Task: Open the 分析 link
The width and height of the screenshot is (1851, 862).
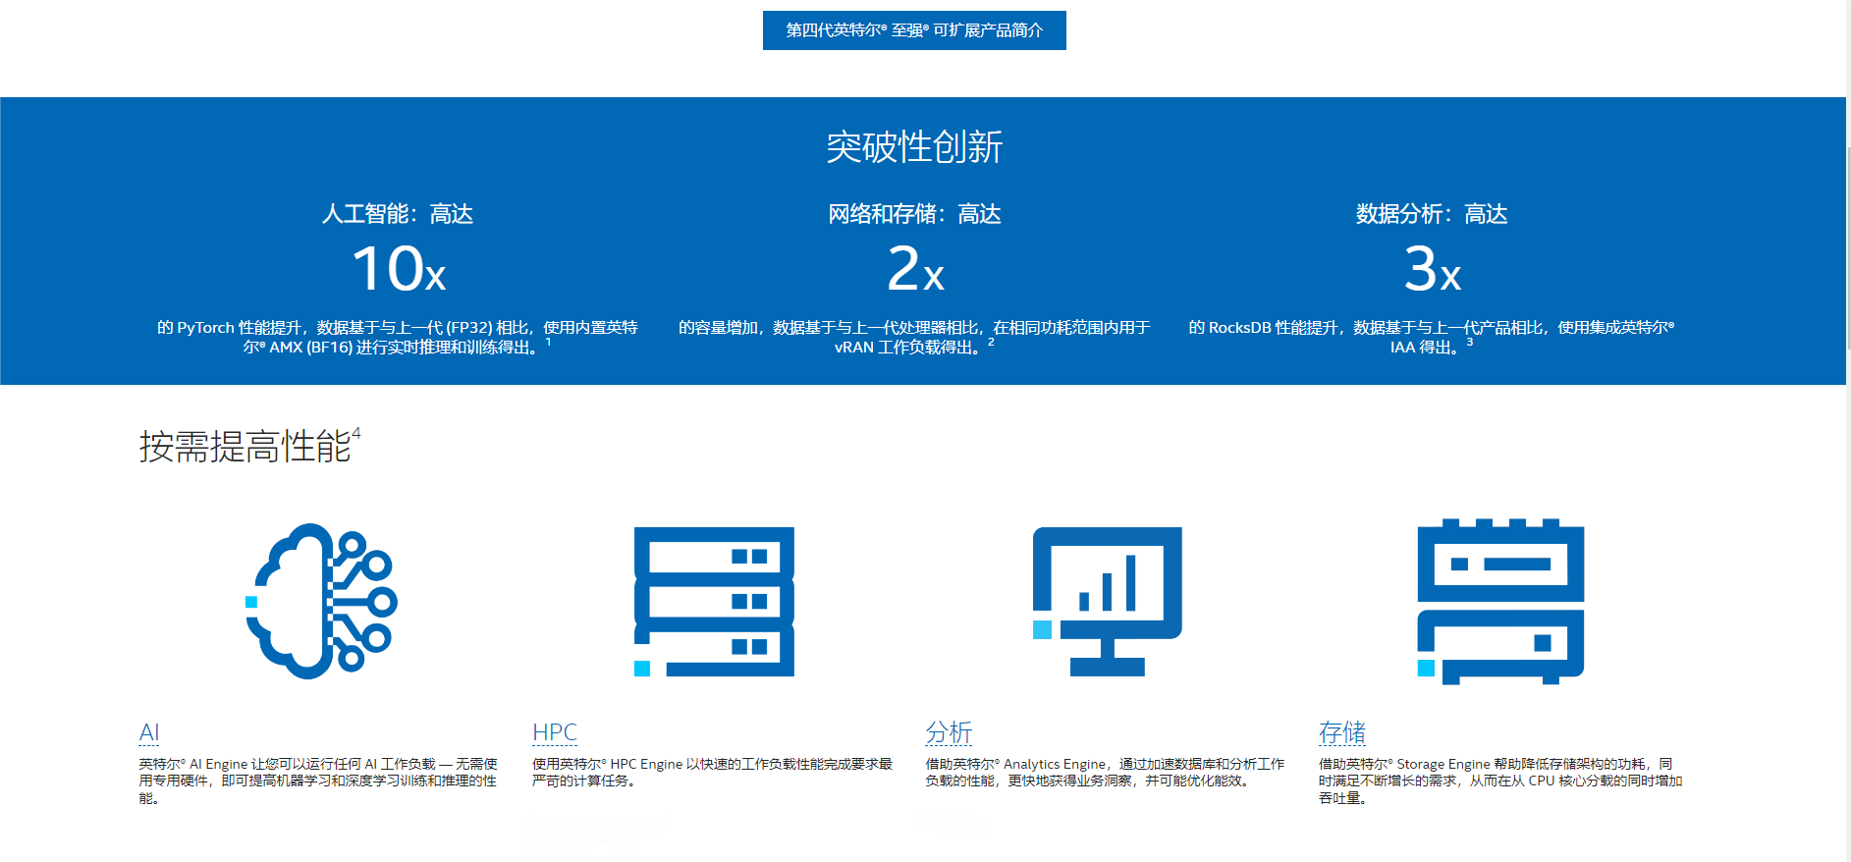Action: point(949,732)
